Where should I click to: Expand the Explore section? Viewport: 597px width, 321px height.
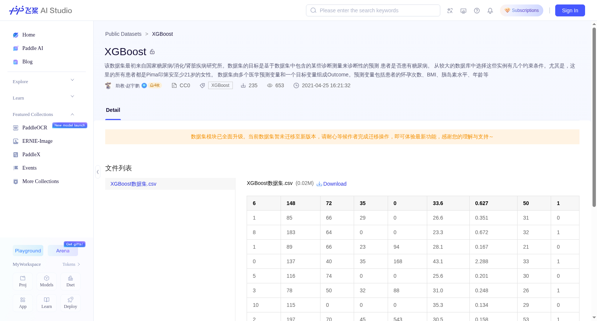click(72, 80)
